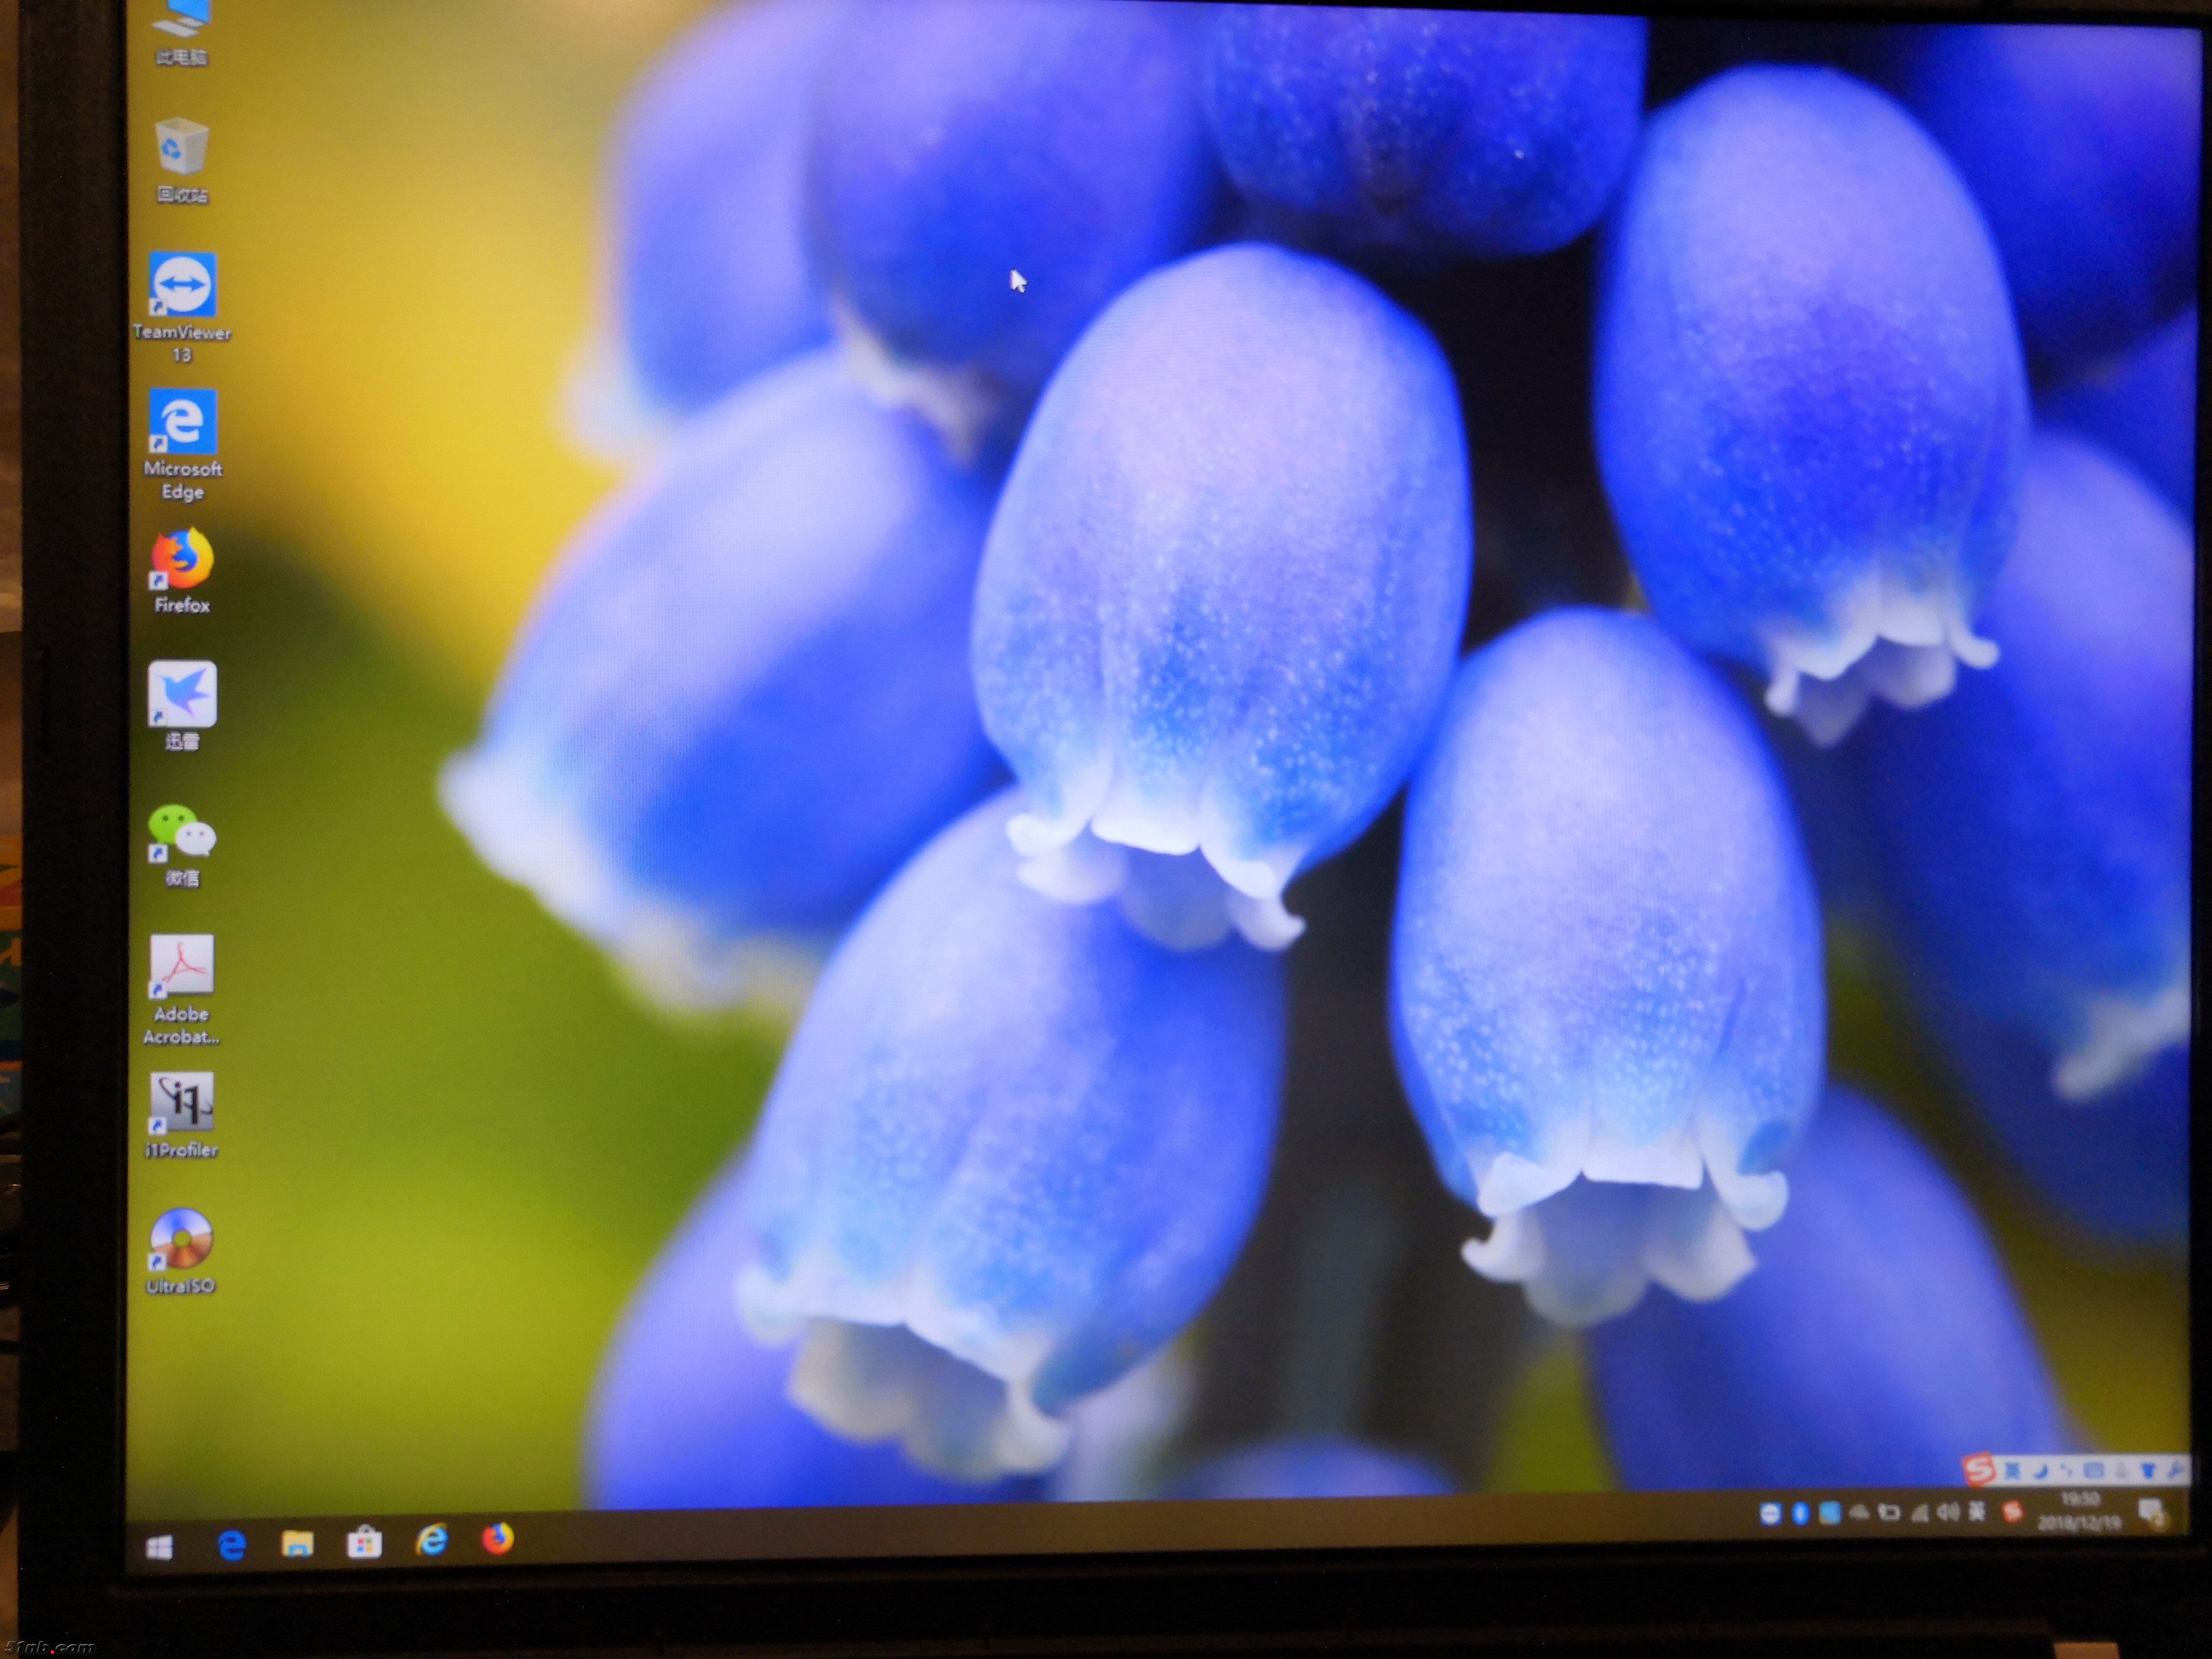
Task: Open the Xunlei bird icon
Action: (x=182, y=694)
